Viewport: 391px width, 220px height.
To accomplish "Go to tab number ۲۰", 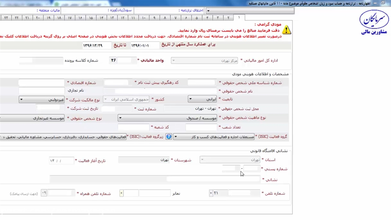I will [38, 18].
